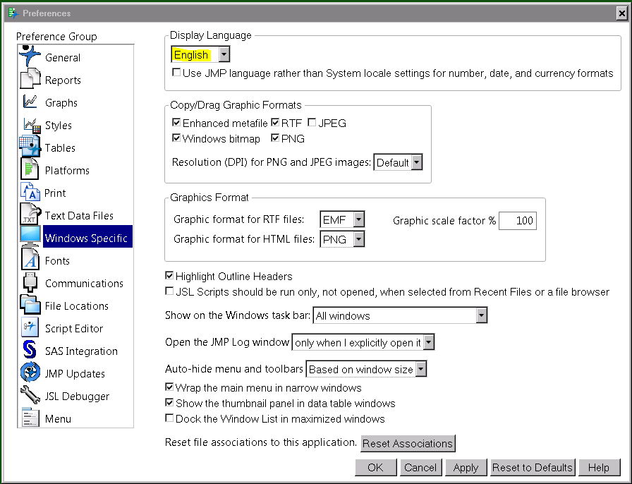This screenshot has height=484, width=632.
Task: Select the Graphs preference group
Action: pos(61,103)
